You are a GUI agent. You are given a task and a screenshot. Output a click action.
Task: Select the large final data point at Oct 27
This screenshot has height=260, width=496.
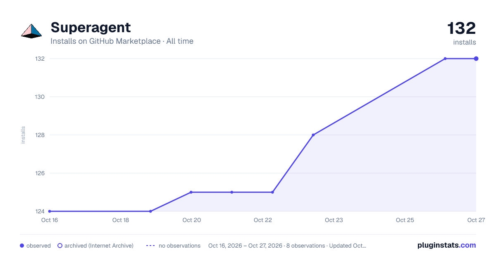click(x=476, y=59)
